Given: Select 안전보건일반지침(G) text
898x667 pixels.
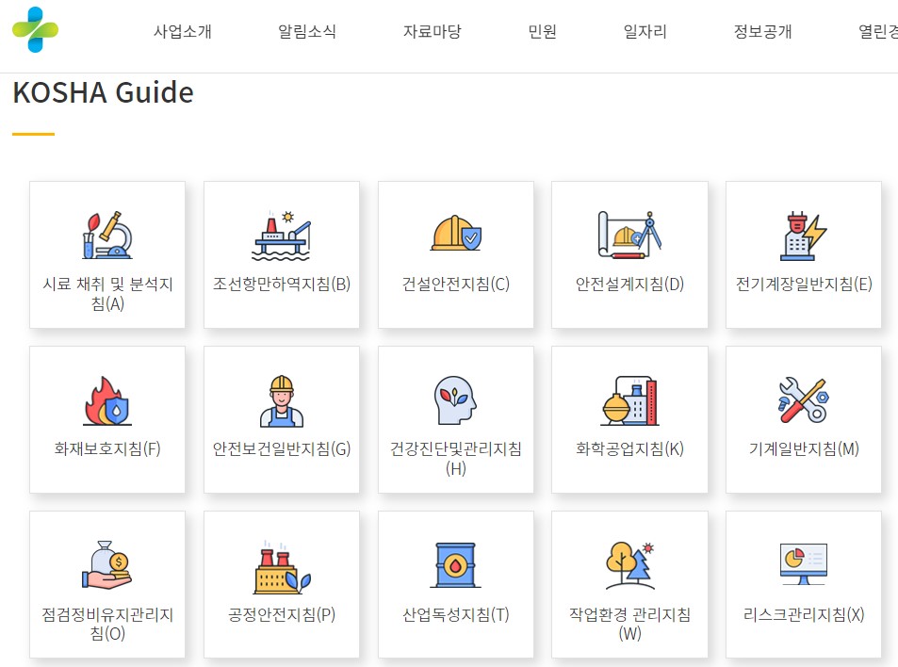Looking at the screenshot, I should (x=282, y=448).
